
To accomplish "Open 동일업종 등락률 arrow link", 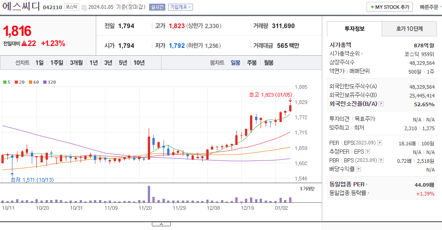I will click(368, 193).
